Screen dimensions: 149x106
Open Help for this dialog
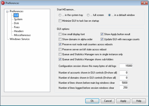139,101
